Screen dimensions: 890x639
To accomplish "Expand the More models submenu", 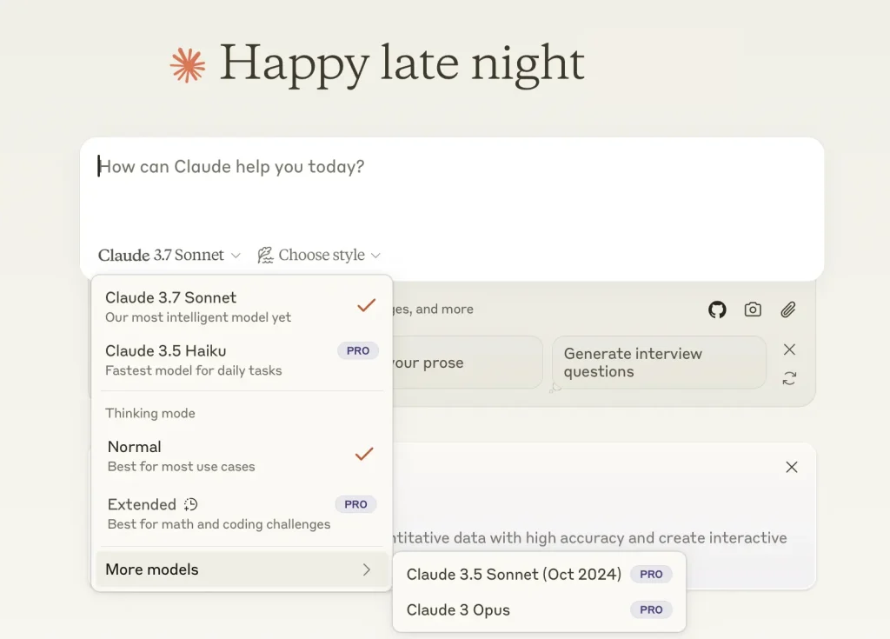I will 242,569.
